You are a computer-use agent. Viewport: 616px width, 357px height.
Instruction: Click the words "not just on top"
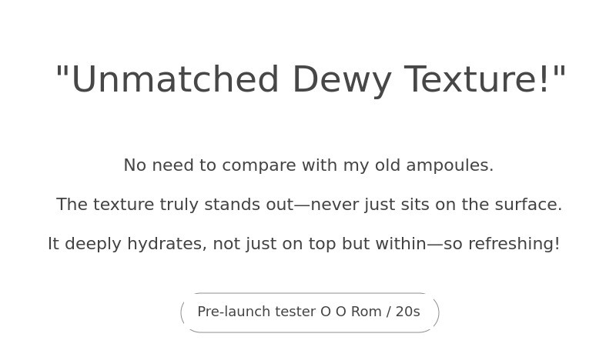click(x=274, y=244)
